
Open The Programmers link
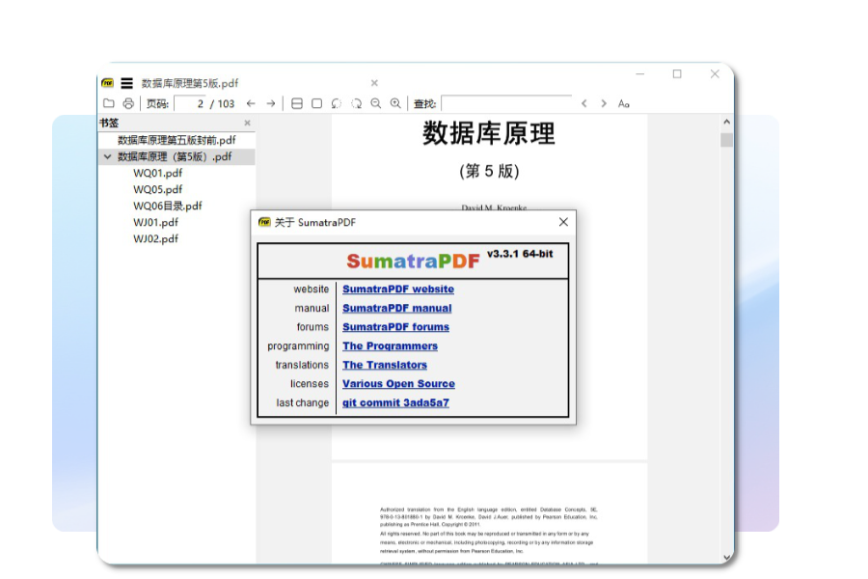coord(390,345)
